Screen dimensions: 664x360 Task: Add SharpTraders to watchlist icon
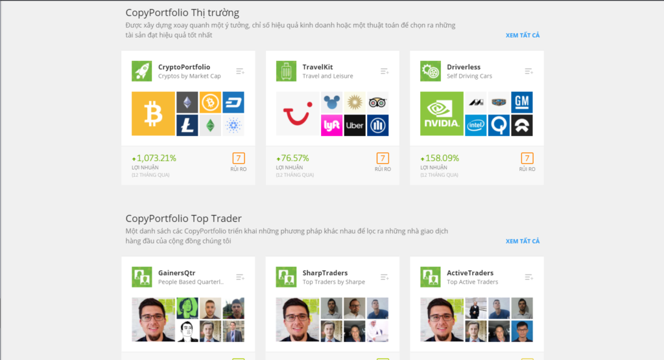385,277
